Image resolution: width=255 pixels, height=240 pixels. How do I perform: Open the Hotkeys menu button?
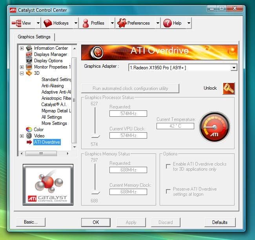coord(57,23)
